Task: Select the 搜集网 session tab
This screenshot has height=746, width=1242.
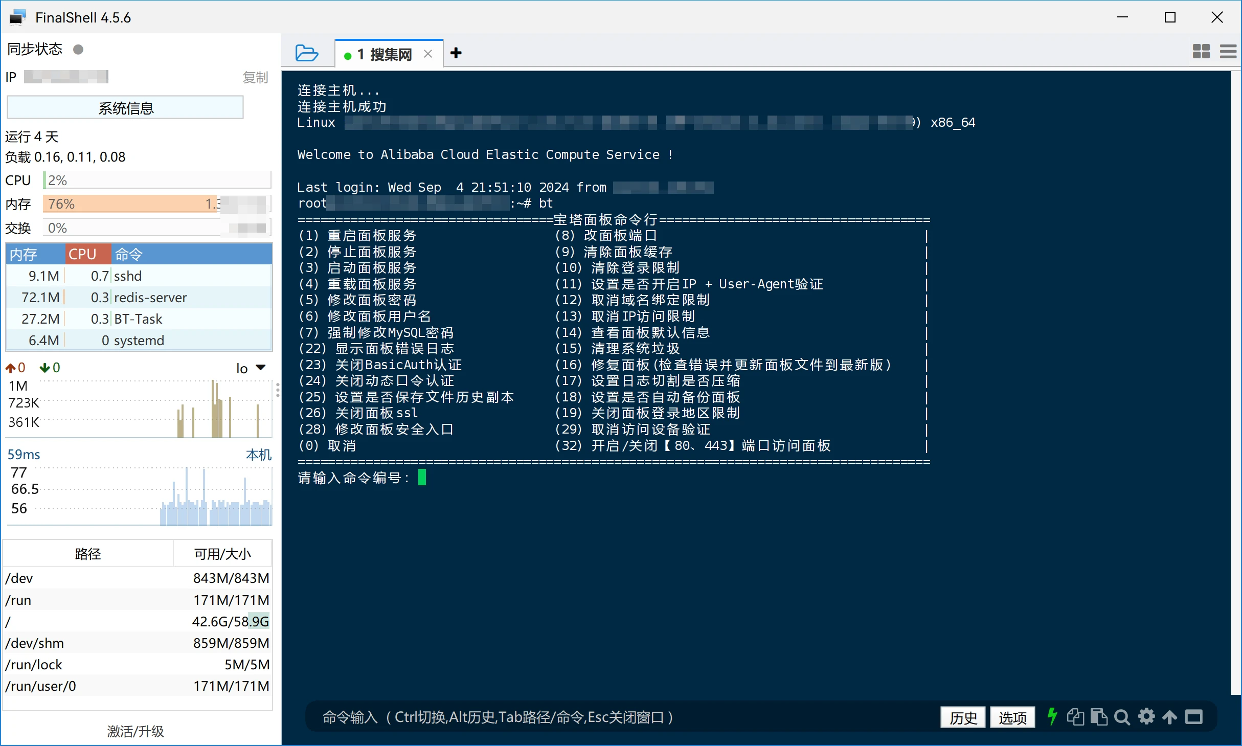Action: 390,54
